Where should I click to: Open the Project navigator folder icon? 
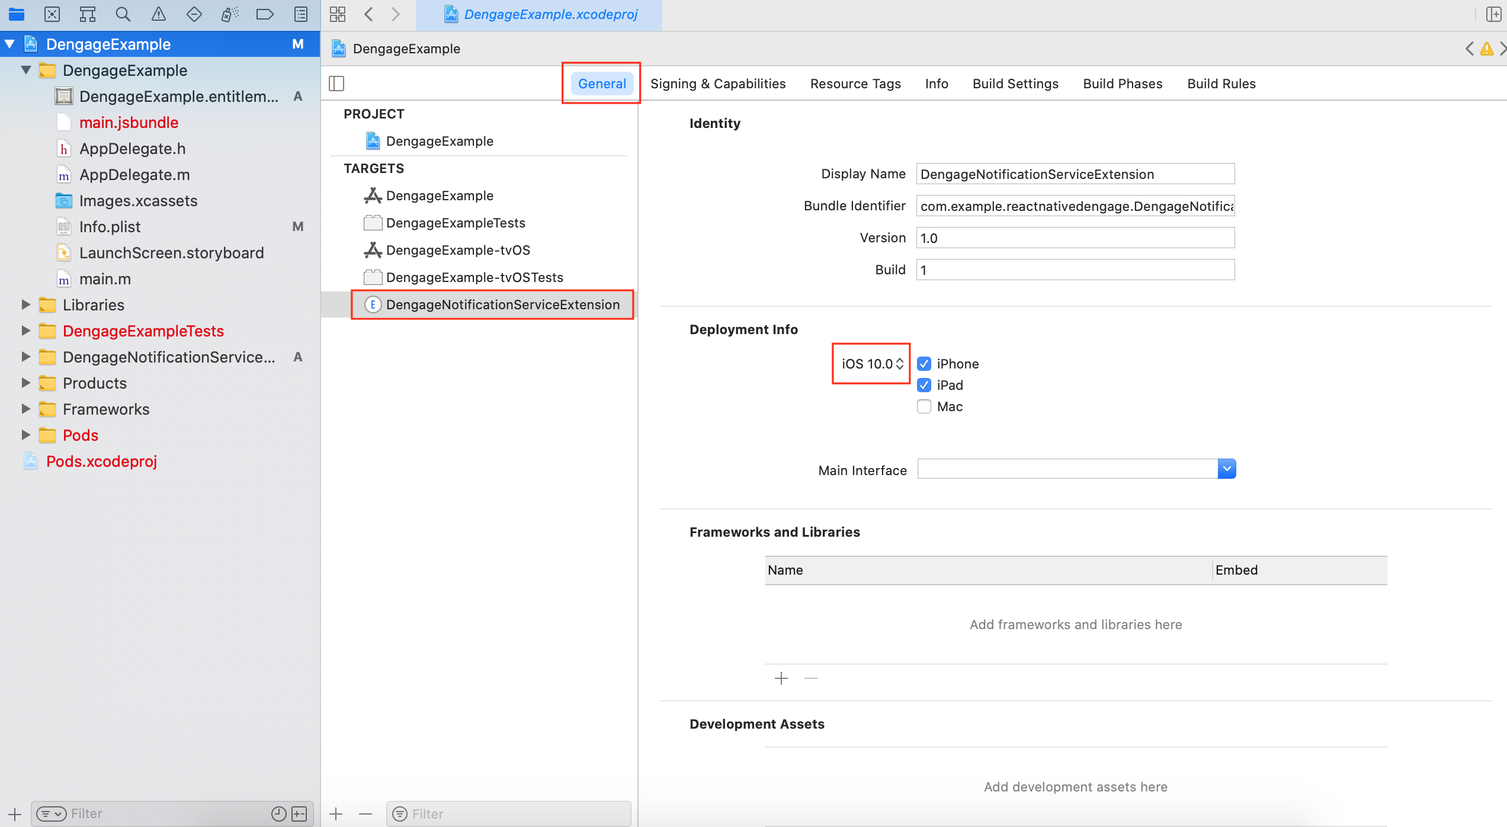click(x=16, y=14)
